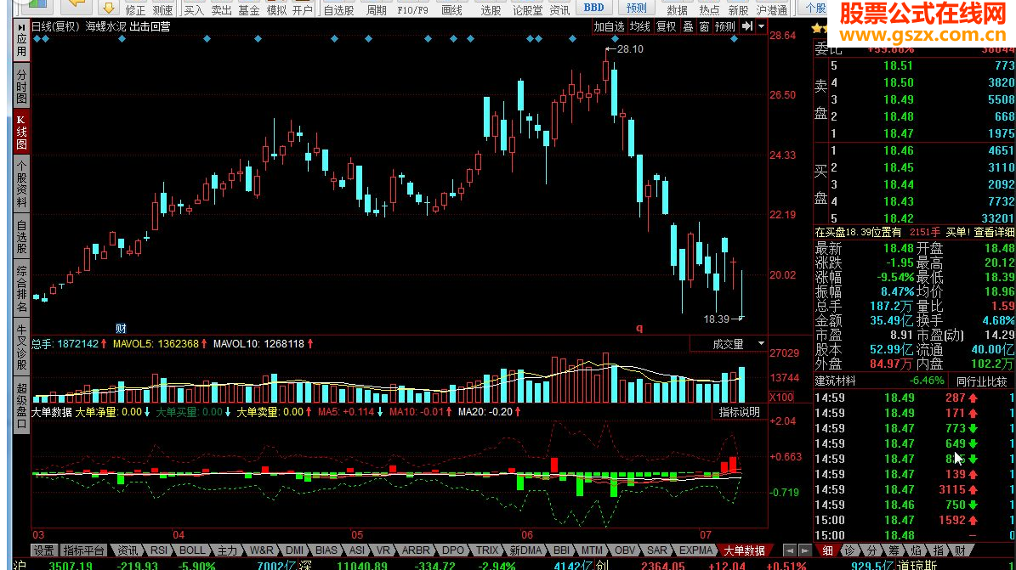Click the 查看详细 link

click(x=994, y=232)
